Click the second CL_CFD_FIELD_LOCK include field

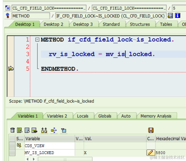click(129, 8)
